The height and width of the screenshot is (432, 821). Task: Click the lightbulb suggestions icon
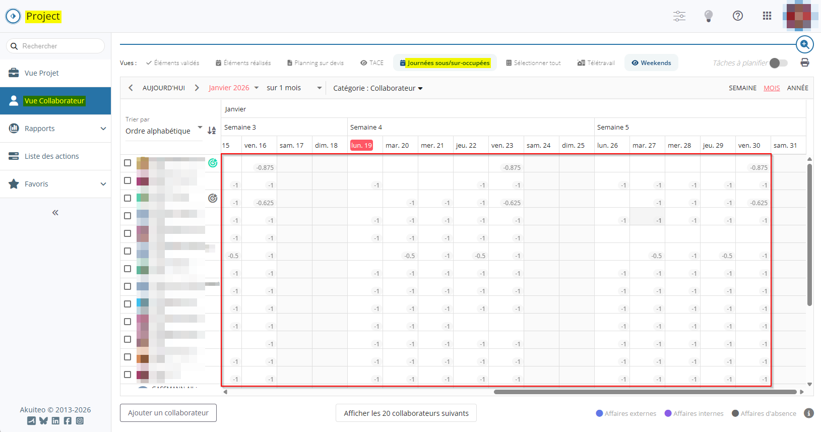[709, 16]
